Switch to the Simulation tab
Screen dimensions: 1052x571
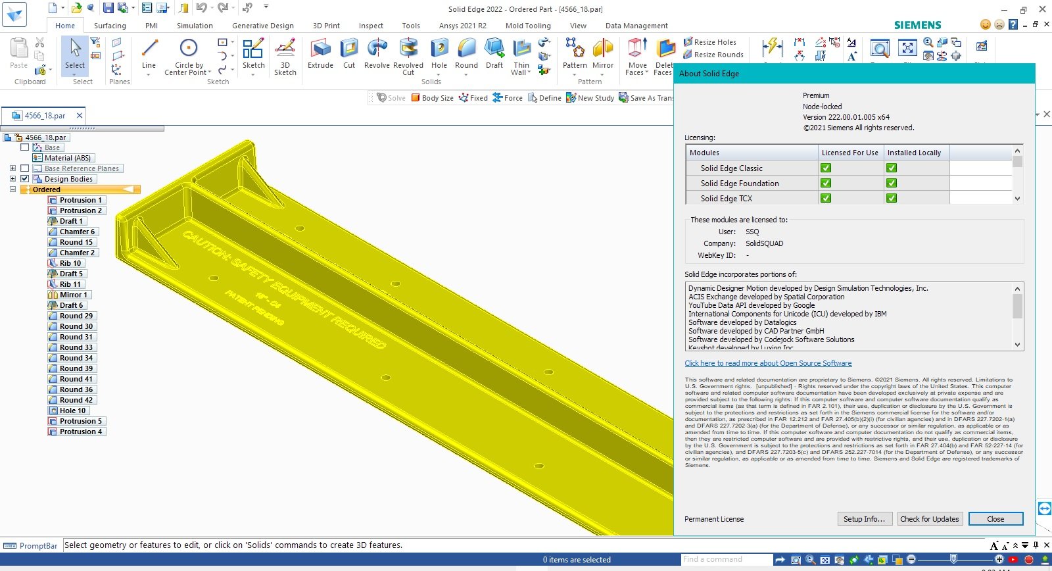pos(195,26)
